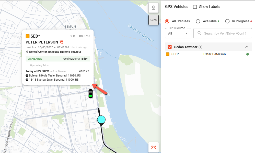The width and height of the screenshot is (255, 153).
Task: Click the Dental Corner address pin icon
Action: coord(27,52)
